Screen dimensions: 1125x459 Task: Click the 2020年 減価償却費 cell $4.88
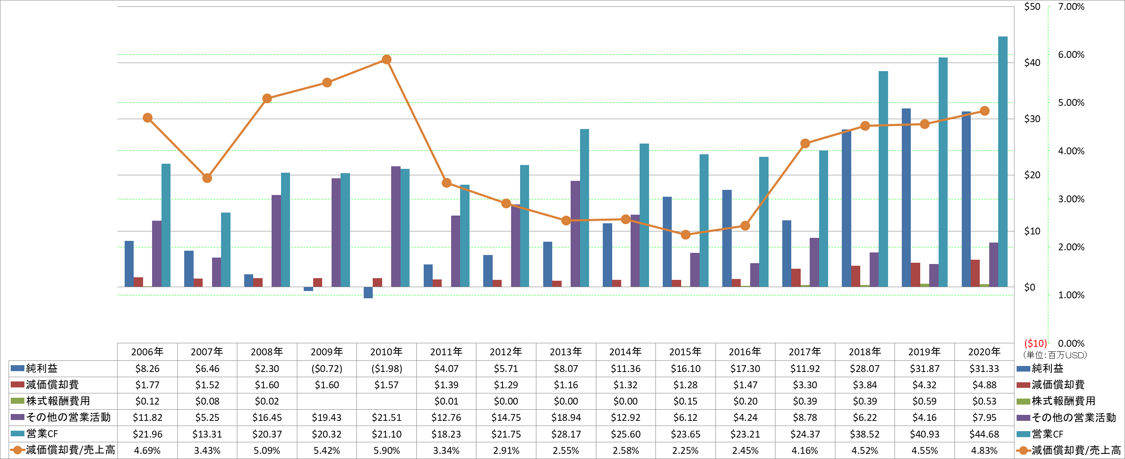(984, 385)
